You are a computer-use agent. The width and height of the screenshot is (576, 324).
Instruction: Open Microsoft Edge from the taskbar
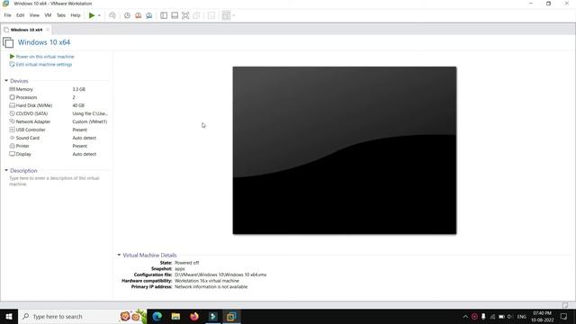click(157, 316)
